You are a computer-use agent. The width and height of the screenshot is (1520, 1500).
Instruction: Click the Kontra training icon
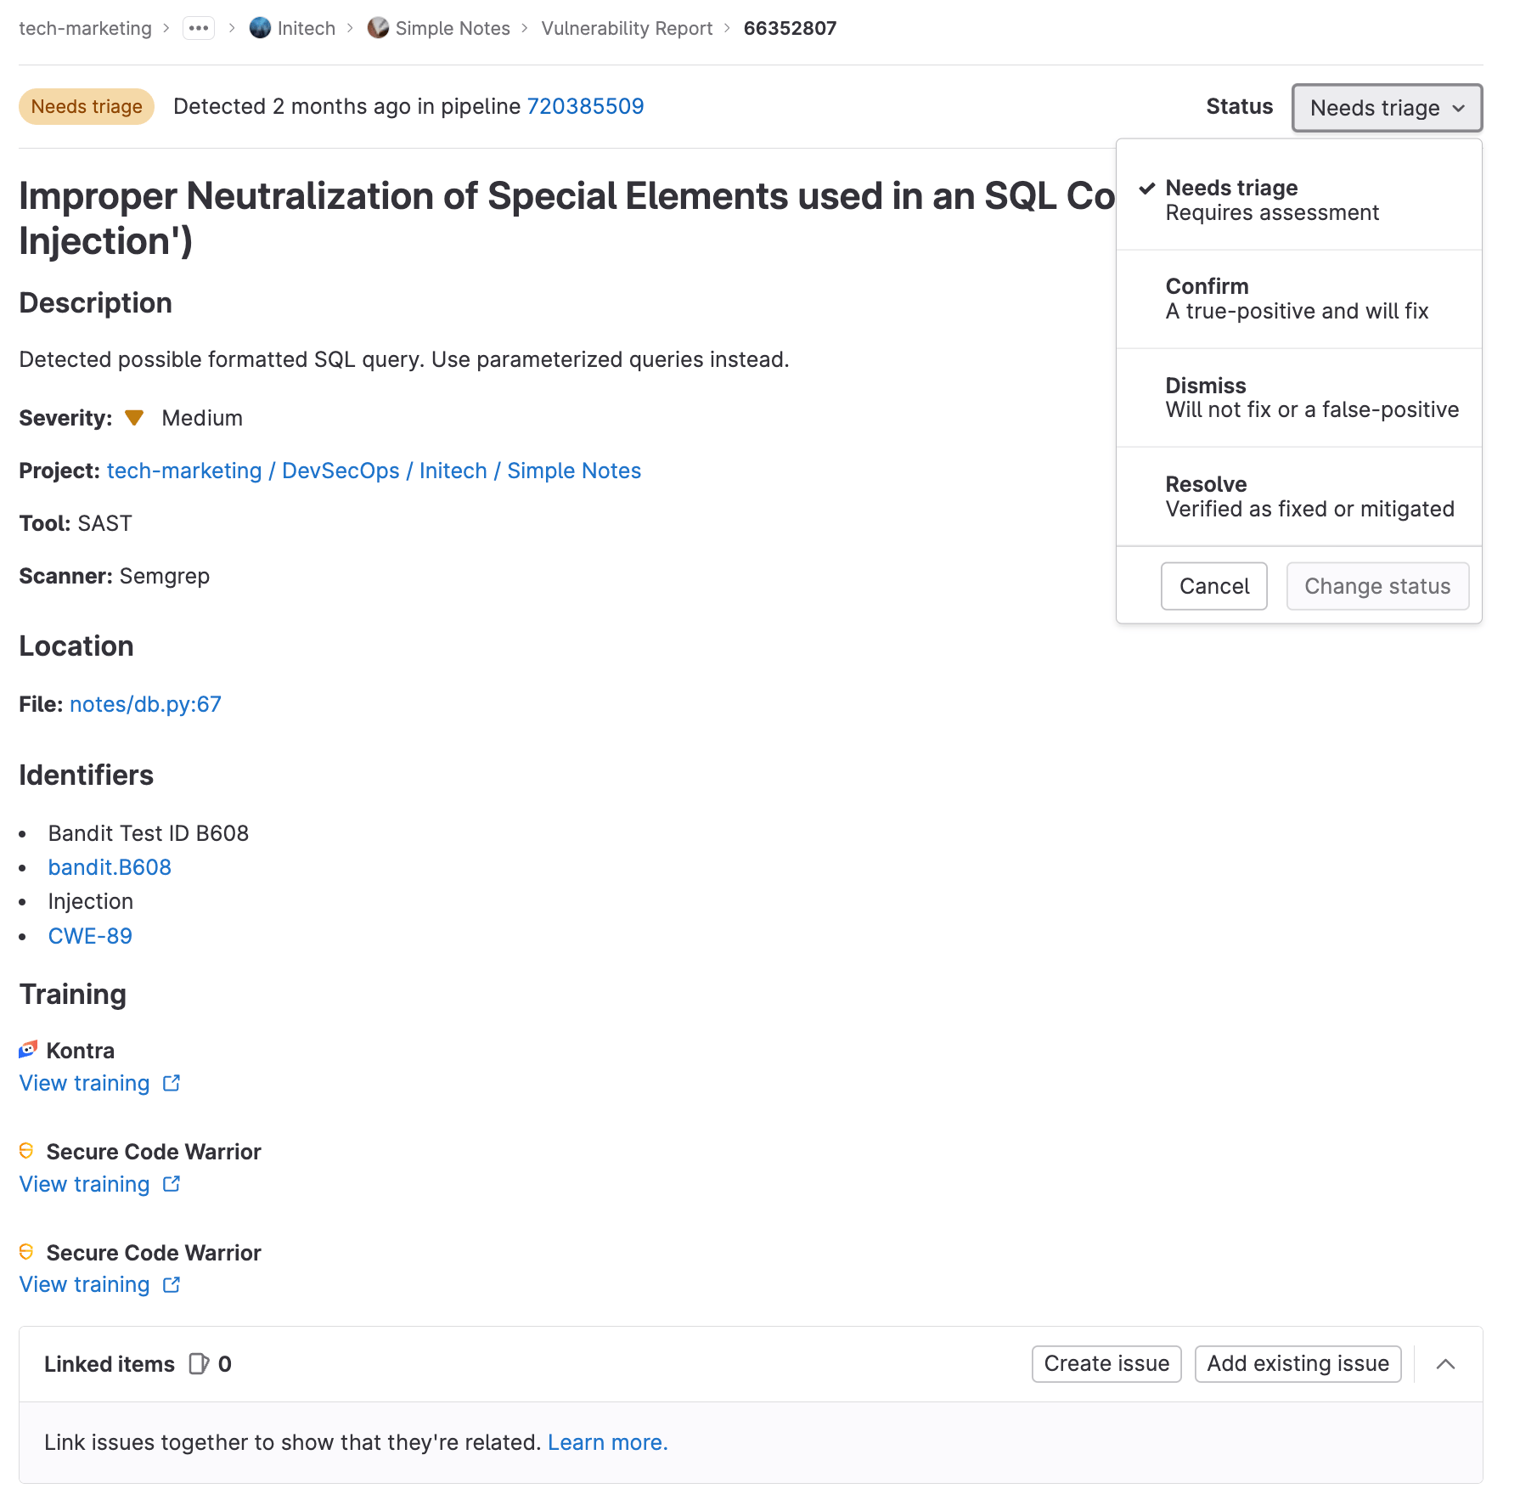[27, 1049]
